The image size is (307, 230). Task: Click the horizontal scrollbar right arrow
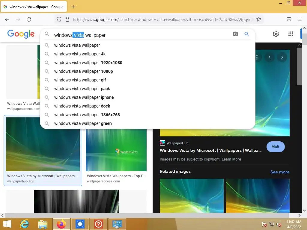point(300,215)
